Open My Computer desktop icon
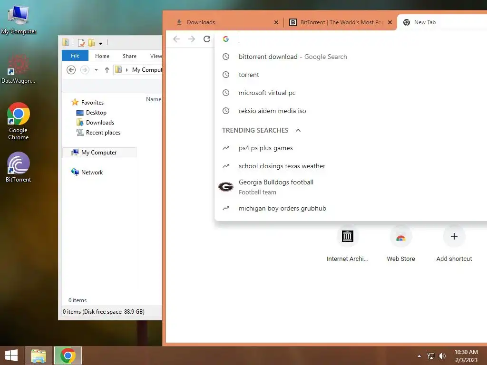The width and height of the screenshot is (487, 365). 18,19
